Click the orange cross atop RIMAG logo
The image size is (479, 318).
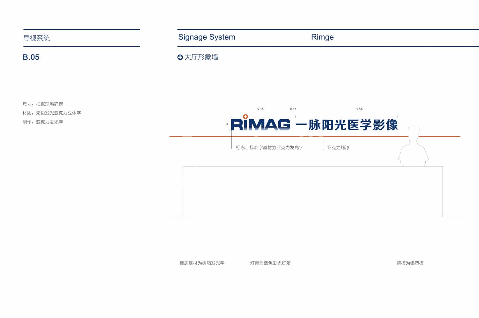[x=245, y=117]
